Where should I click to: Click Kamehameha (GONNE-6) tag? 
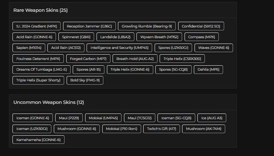click(38, 140)
